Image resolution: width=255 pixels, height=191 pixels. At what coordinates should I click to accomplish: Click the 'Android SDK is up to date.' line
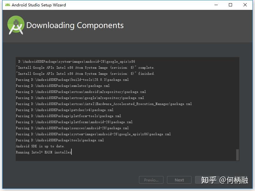click(40, 146)
